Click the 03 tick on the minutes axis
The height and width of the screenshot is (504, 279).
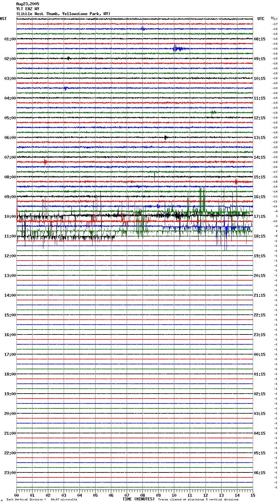click(64, 495)
